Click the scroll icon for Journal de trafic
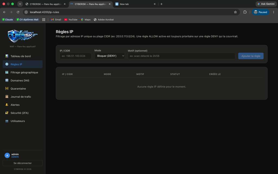The width and height of the screenshot is (278, 174). click(7, 97)
